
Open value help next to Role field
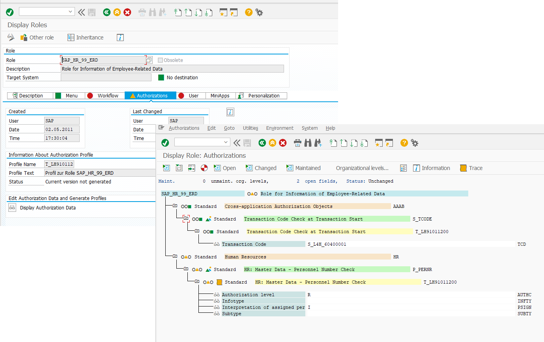pos(149,60)
